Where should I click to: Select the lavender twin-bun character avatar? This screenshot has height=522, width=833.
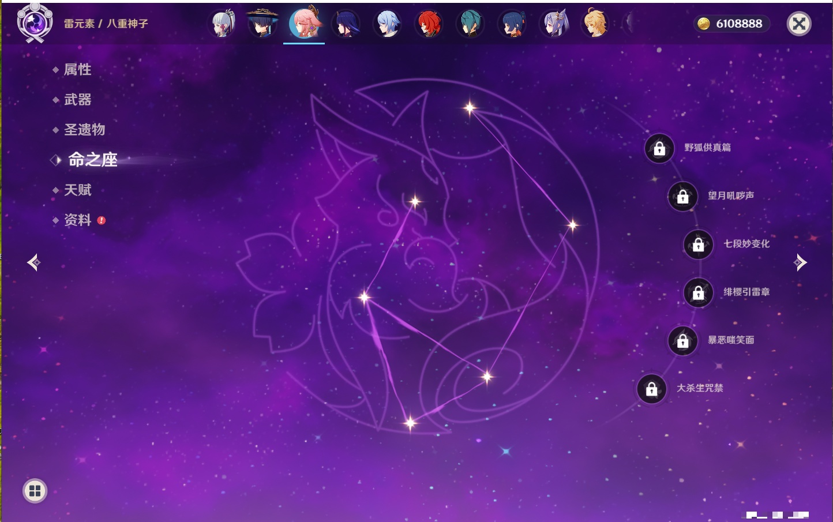(553, 24)
